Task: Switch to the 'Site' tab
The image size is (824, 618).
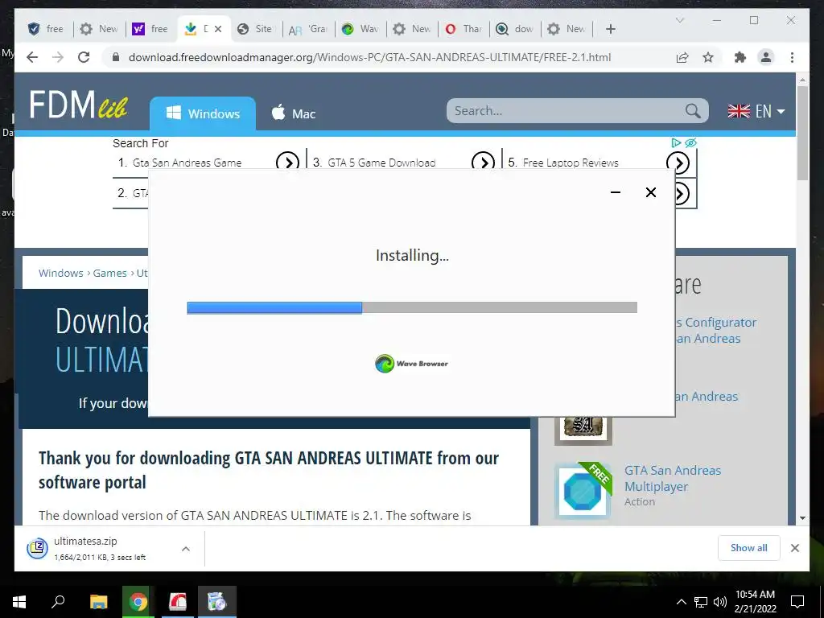Action: pyautogui.click(x=255, y=29)
